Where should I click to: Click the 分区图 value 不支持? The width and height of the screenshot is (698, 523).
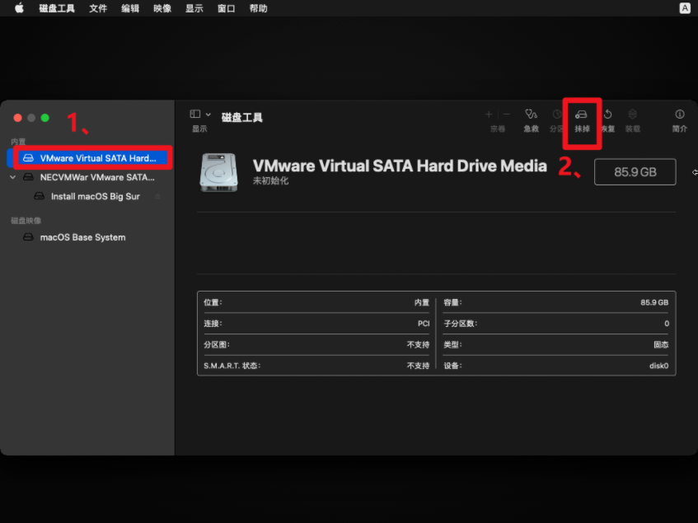[x=418, y=344]
